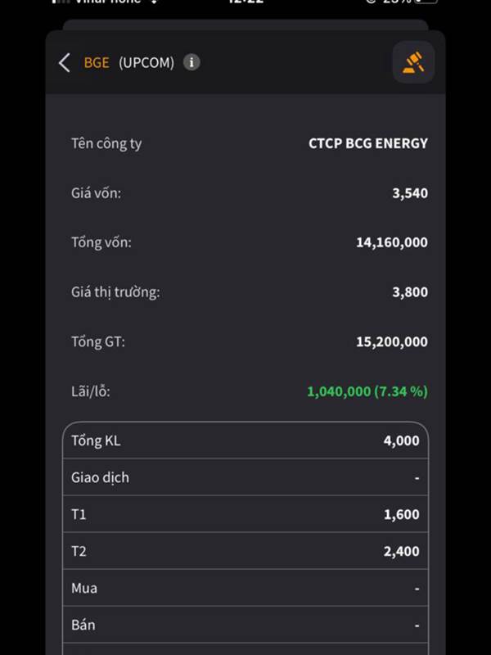Select the Giao dịch row

[245, 477]
